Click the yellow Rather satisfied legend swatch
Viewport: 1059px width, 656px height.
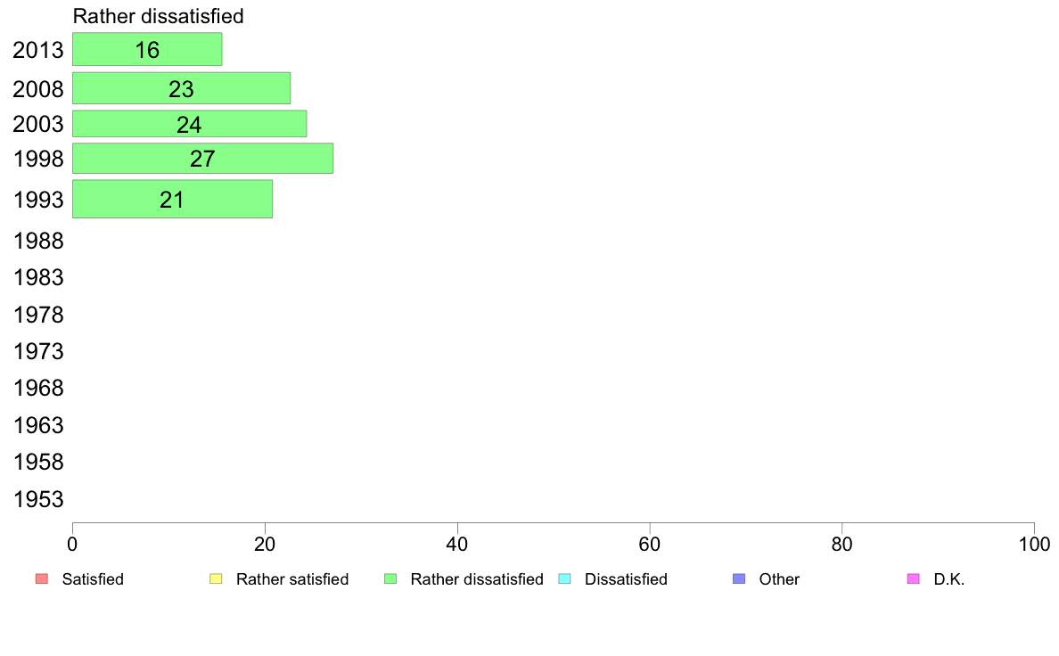click(x=216, y=579)
